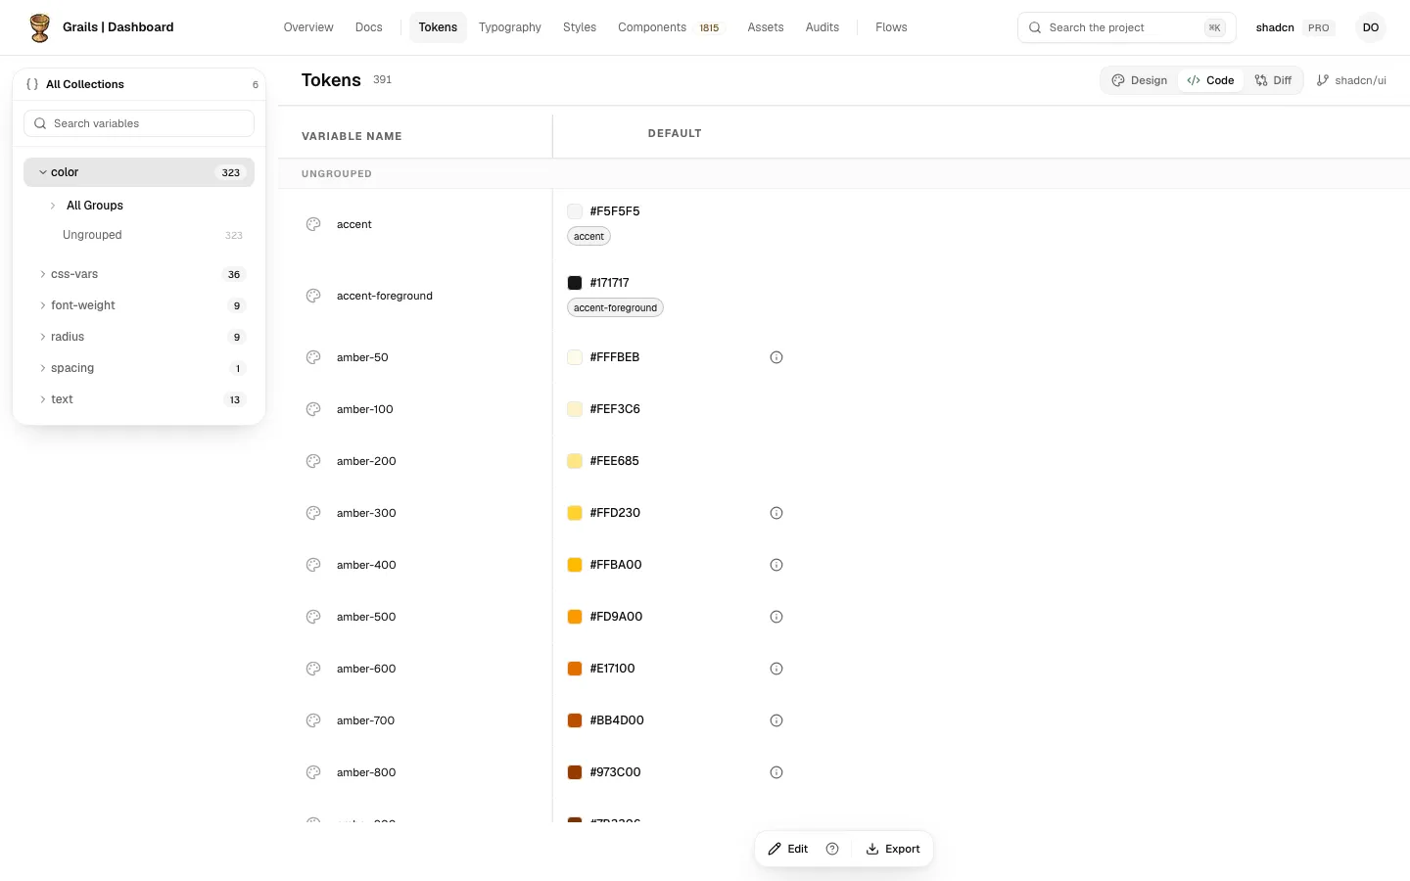Expand the radius collection
The height and width of the screenshot is (881, 1410).
pyautogui.click(x=43, y=337)
